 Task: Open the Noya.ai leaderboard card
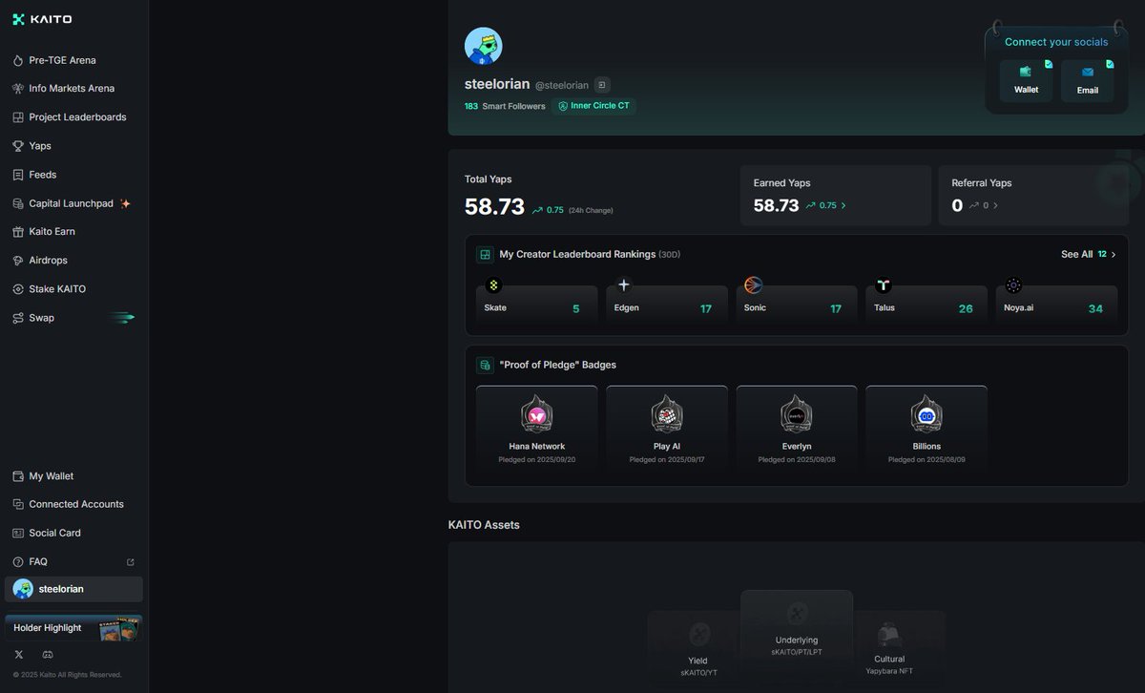tap(1056, 305)
